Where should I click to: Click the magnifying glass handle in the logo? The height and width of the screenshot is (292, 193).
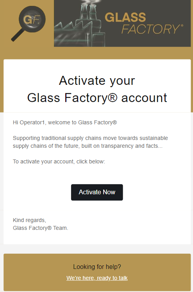[x=18, y=36]
